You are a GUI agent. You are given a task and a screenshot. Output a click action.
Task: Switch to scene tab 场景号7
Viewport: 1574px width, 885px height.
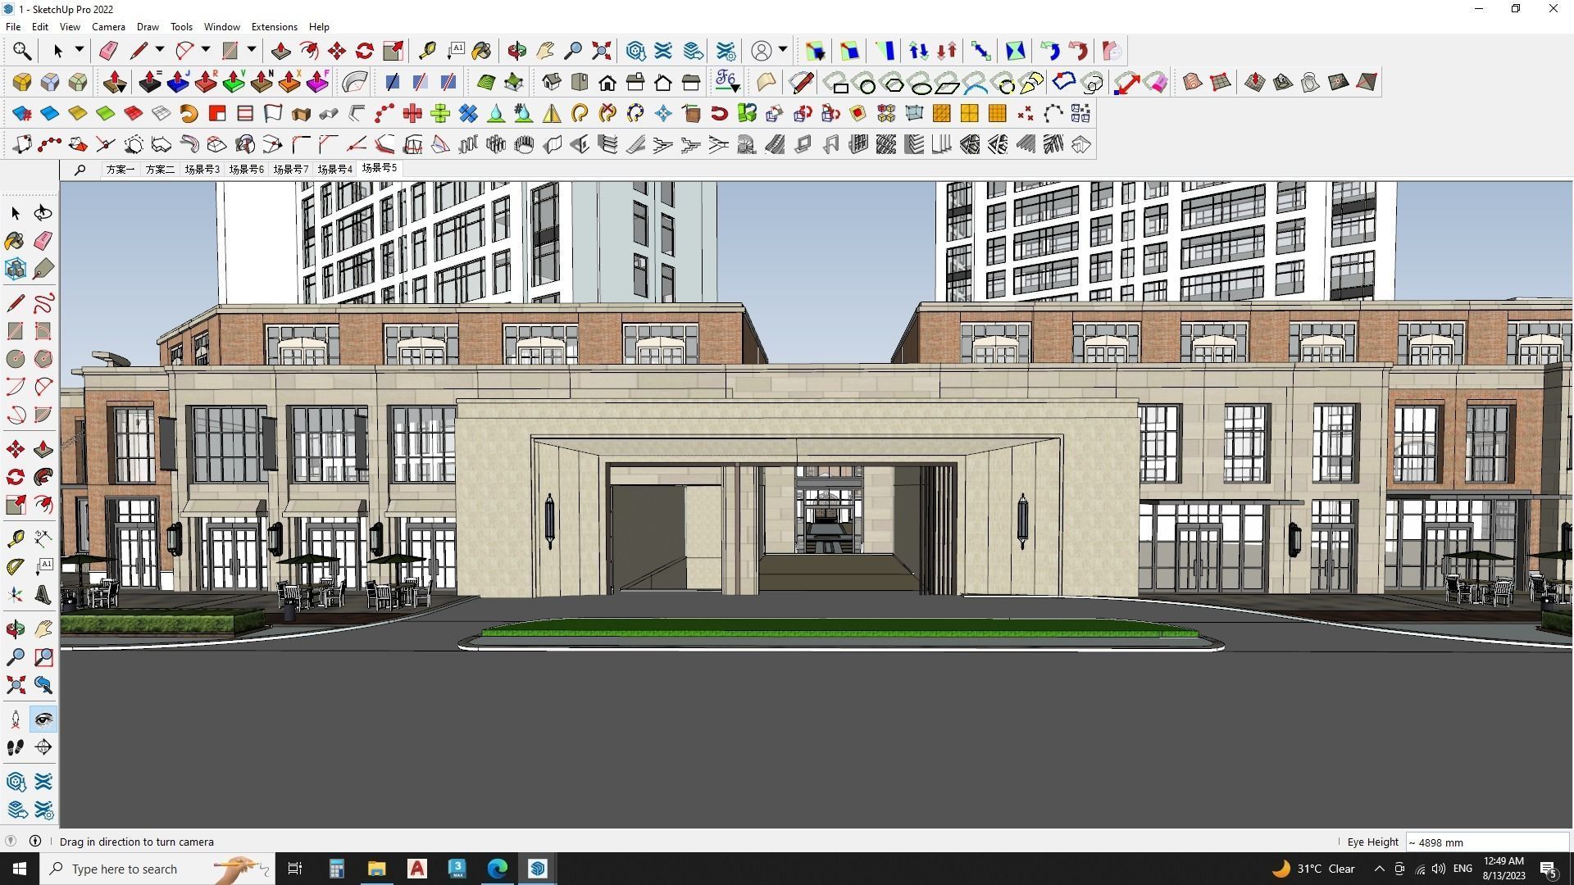pyautogui.click(x=290, y=170)
